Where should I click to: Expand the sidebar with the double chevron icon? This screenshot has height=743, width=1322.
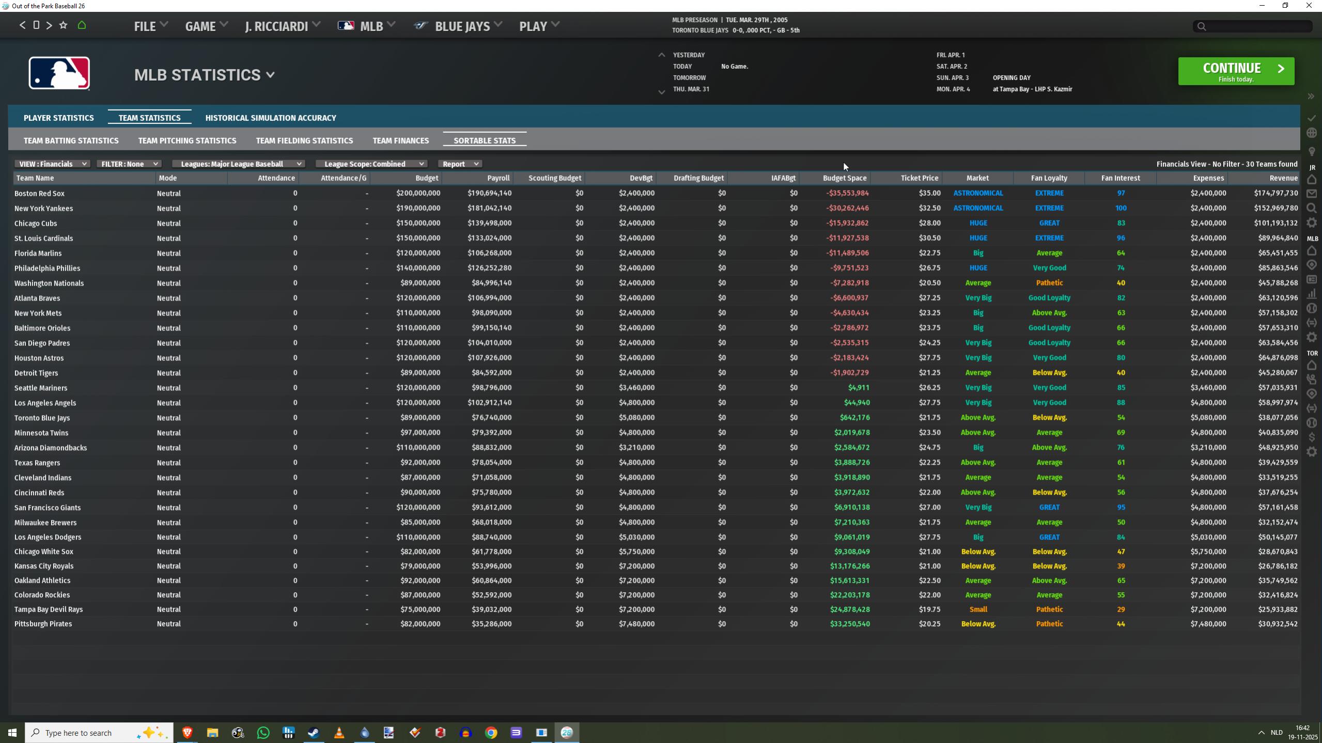1311,97
